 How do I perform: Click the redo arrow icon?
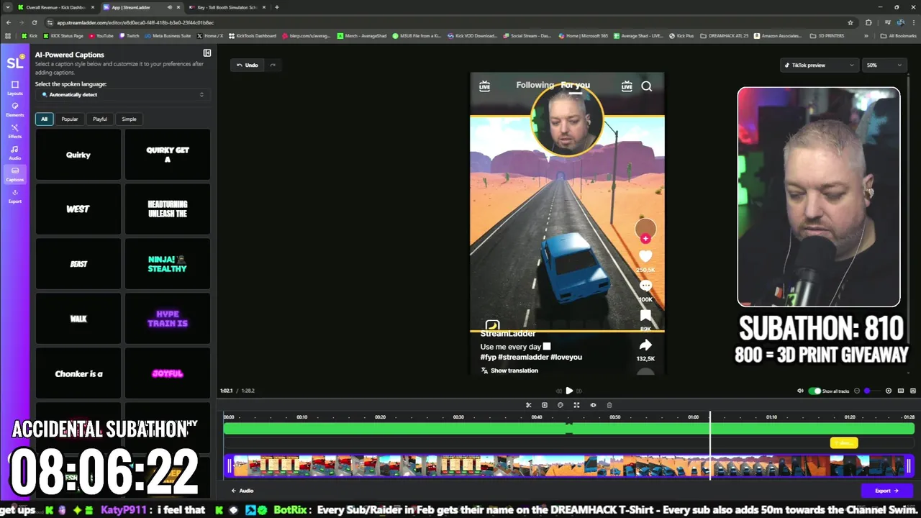(x=273, y=65)
